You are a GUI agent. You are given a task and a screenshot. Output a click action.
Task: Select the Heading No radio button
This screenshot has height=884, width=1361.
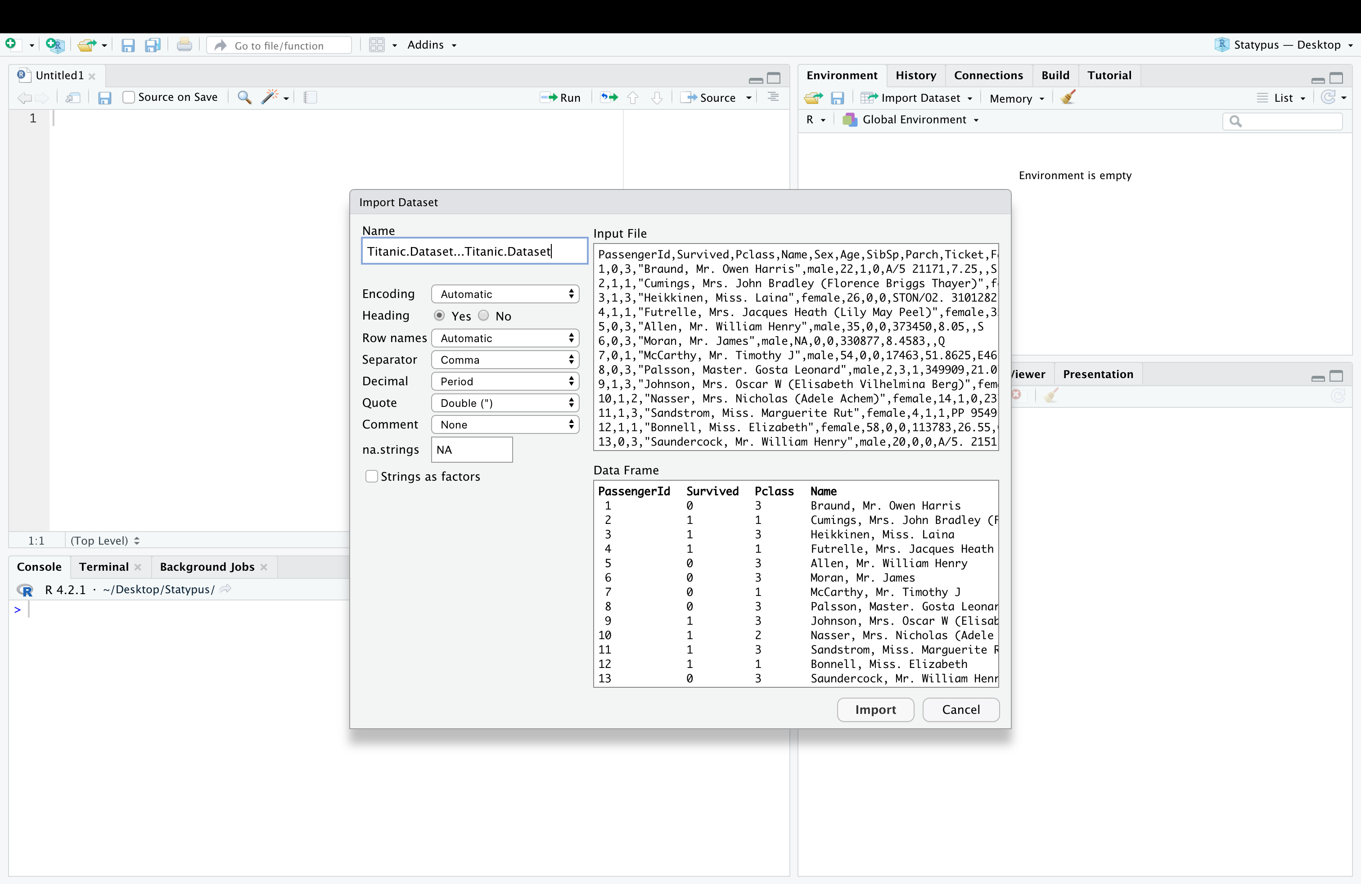pos(483,316)
